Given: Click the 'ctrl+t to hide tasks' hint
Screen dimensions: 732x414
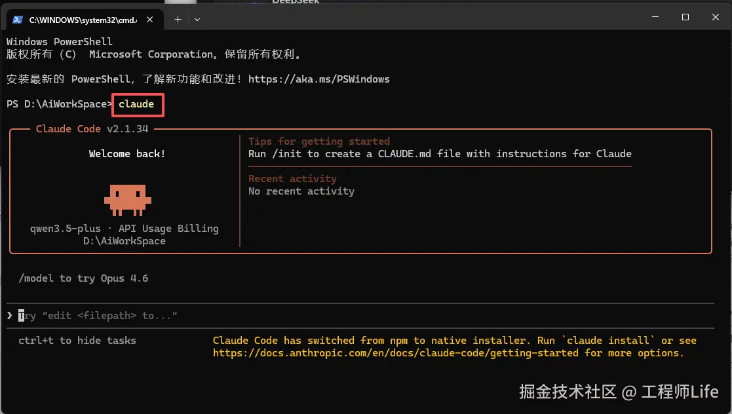Looking at the screenshot, I should (77, 341).
